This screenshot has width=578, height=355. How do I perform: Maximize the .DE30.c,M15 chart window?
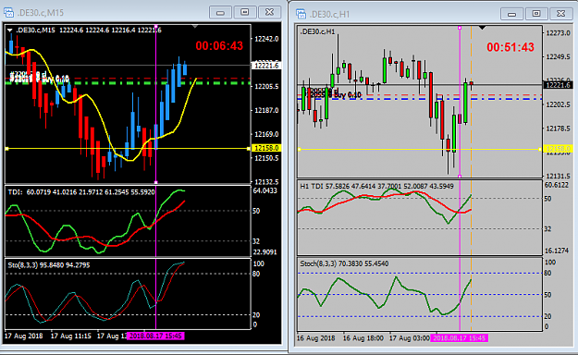pyautogui.click(x=245, y=12)
